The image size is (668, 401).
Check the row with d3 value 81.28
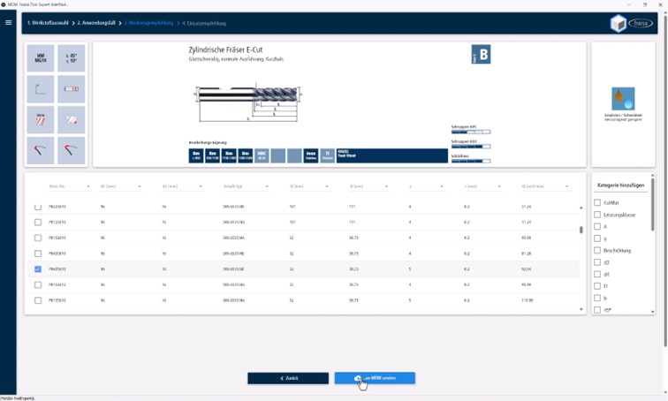coord(38,253)
